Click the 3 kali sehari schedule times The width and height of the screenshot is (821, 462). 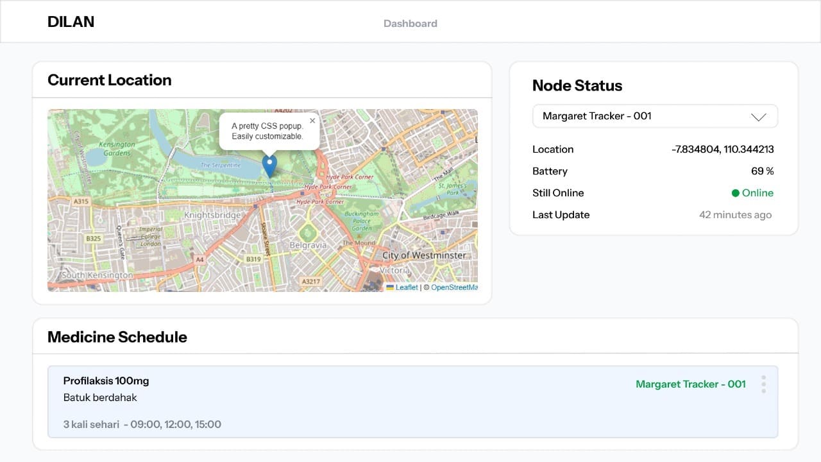pyautogui.click(x=142, y=424)
